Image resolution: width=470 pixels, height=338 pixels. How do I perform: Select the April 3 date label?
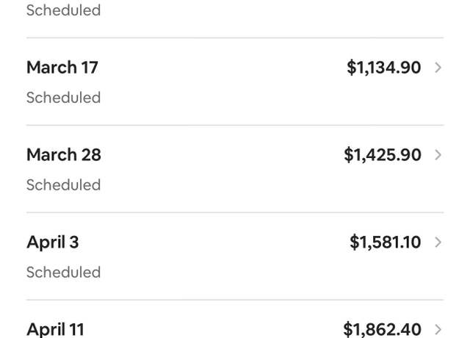click(52, 242)
